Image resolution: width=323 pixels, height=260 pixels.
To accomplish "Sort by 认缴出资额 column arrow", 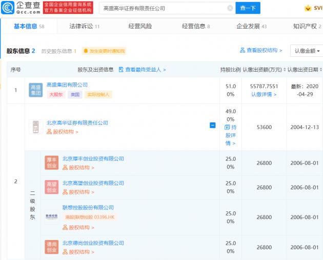I will click(x=284, y=70).
